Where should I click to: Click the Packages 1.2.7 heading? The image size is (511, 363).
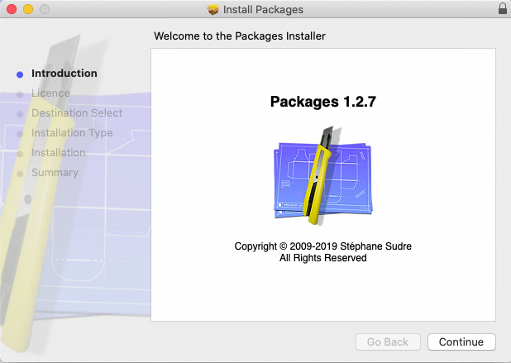[323, 102]
